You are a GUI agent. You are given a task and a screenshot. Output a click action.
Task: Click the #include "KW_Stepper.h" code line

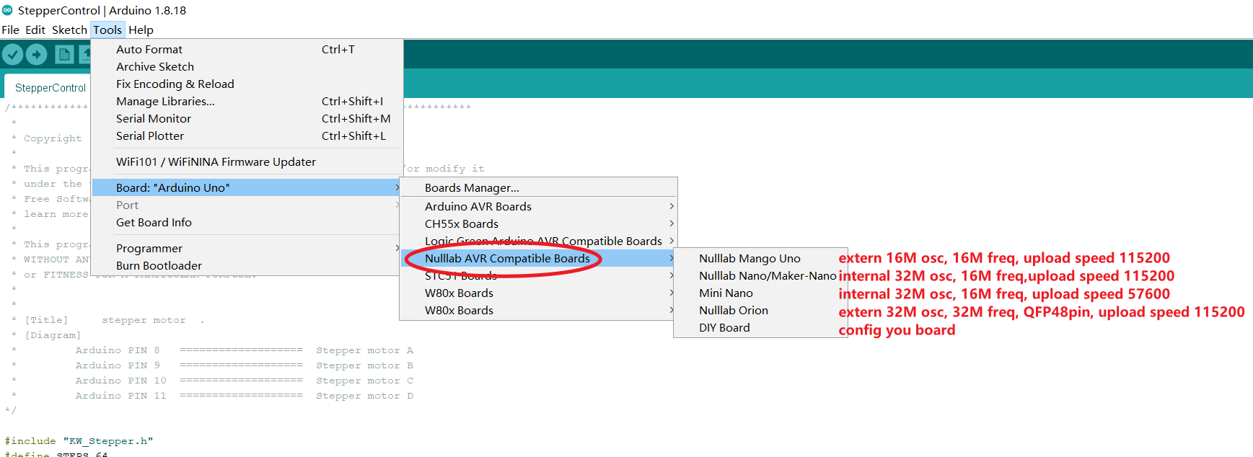point(79,440)
